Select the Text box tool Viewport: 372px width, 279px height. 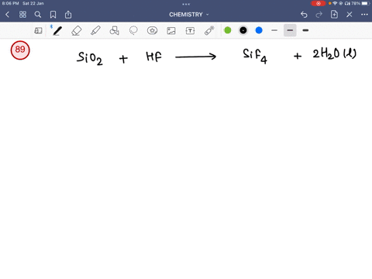click(190, 30)
